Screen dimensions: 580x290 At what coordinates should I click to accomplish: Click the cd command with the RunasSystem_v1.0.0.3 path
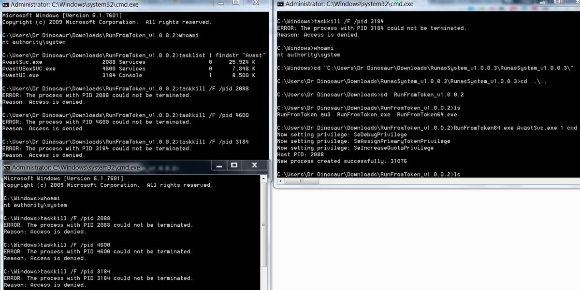[444, 68]
